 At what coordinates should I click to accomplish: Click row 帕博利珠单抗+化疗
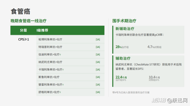click(70, 39)
